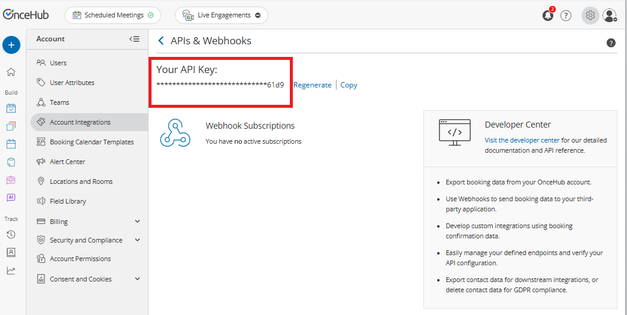
Task: Open the settings gear icon
Action: pos(590,16)
